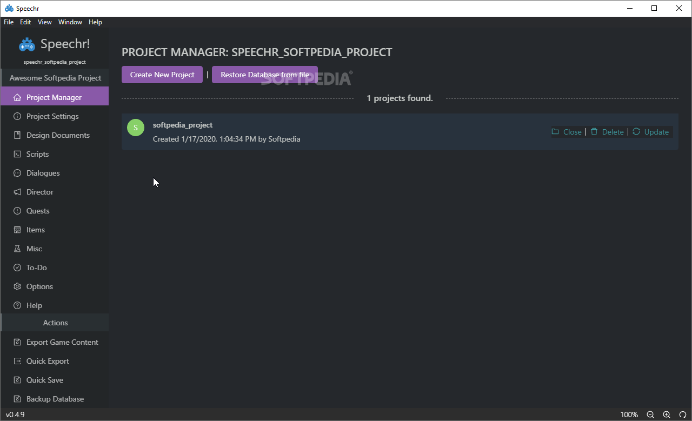Open the Edit menu

pyautogui.click(x=25, y=22)
